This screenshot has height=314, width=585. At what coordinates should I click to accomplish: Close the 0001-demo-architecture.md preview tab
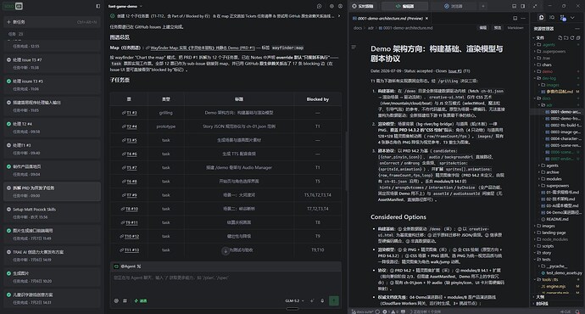point(426,19)
